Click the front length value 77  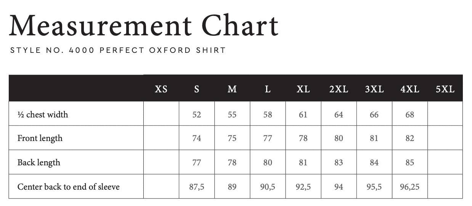[268, 138]
